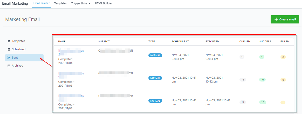302x114 pixels.
Task: Click the EXECUTED column header
Action: pyautogui.click(x=212, y=42)
